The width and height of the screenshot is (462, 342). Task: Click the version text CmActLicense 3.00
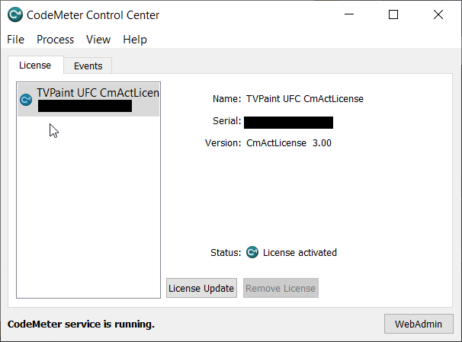tap(289, 142)
